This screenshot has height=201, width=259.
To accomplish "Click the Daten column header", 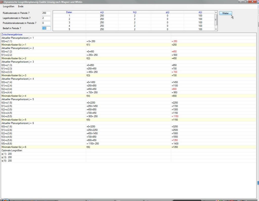I will coord(69,12).
